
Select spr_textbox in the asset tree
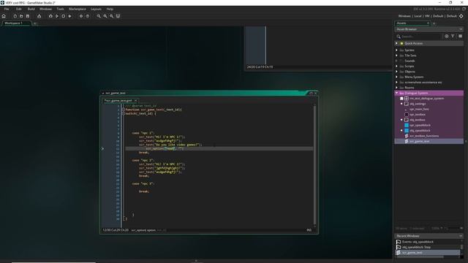418,115
